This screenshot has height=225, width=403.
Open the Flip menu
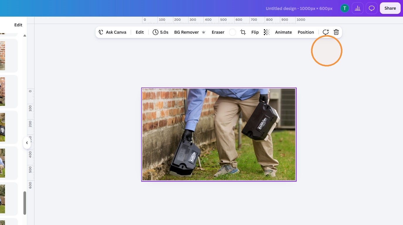pyautogui.click(x=255, y=32)
